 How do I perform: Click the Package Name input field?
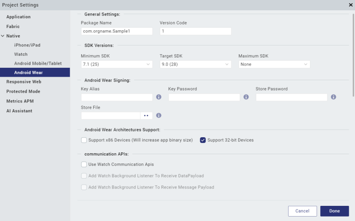click(x=117, y=31)
